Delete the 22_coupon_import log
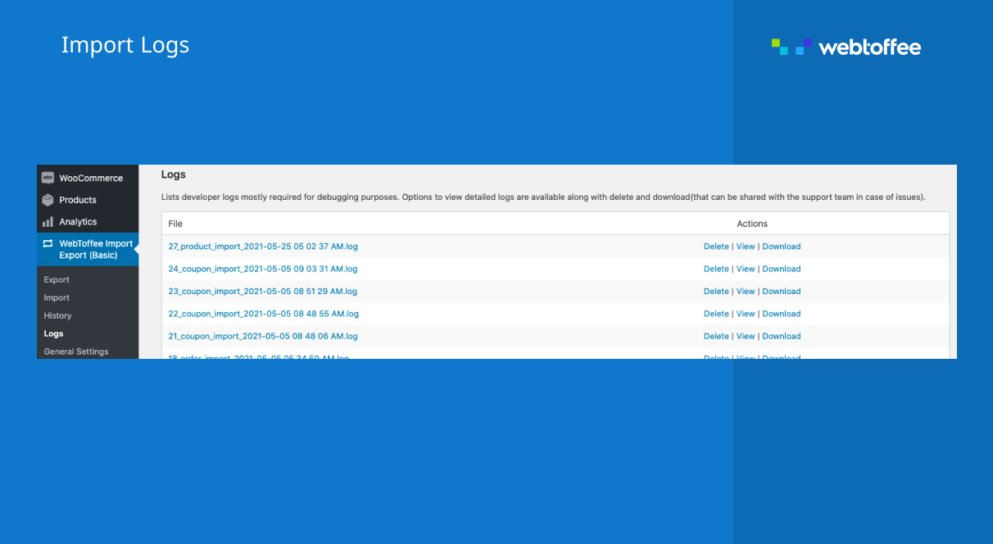 click(x=716, y=314)
